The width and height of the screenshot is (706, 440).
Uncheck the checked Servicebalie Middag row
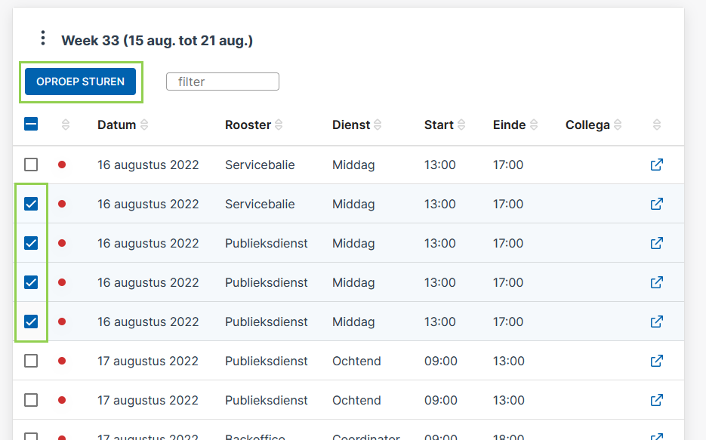point(31,204)
